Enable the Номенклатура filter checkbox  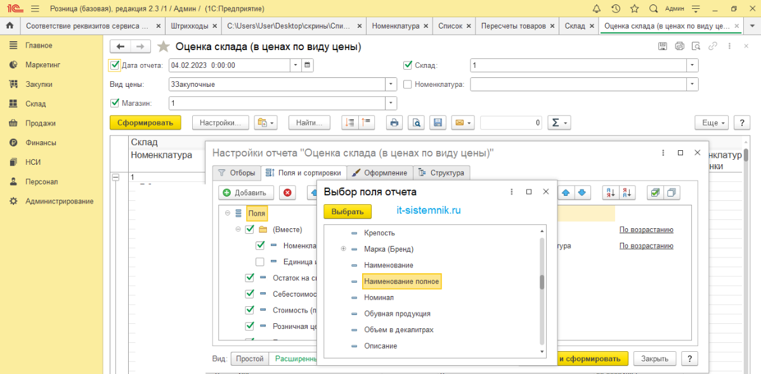408,84
